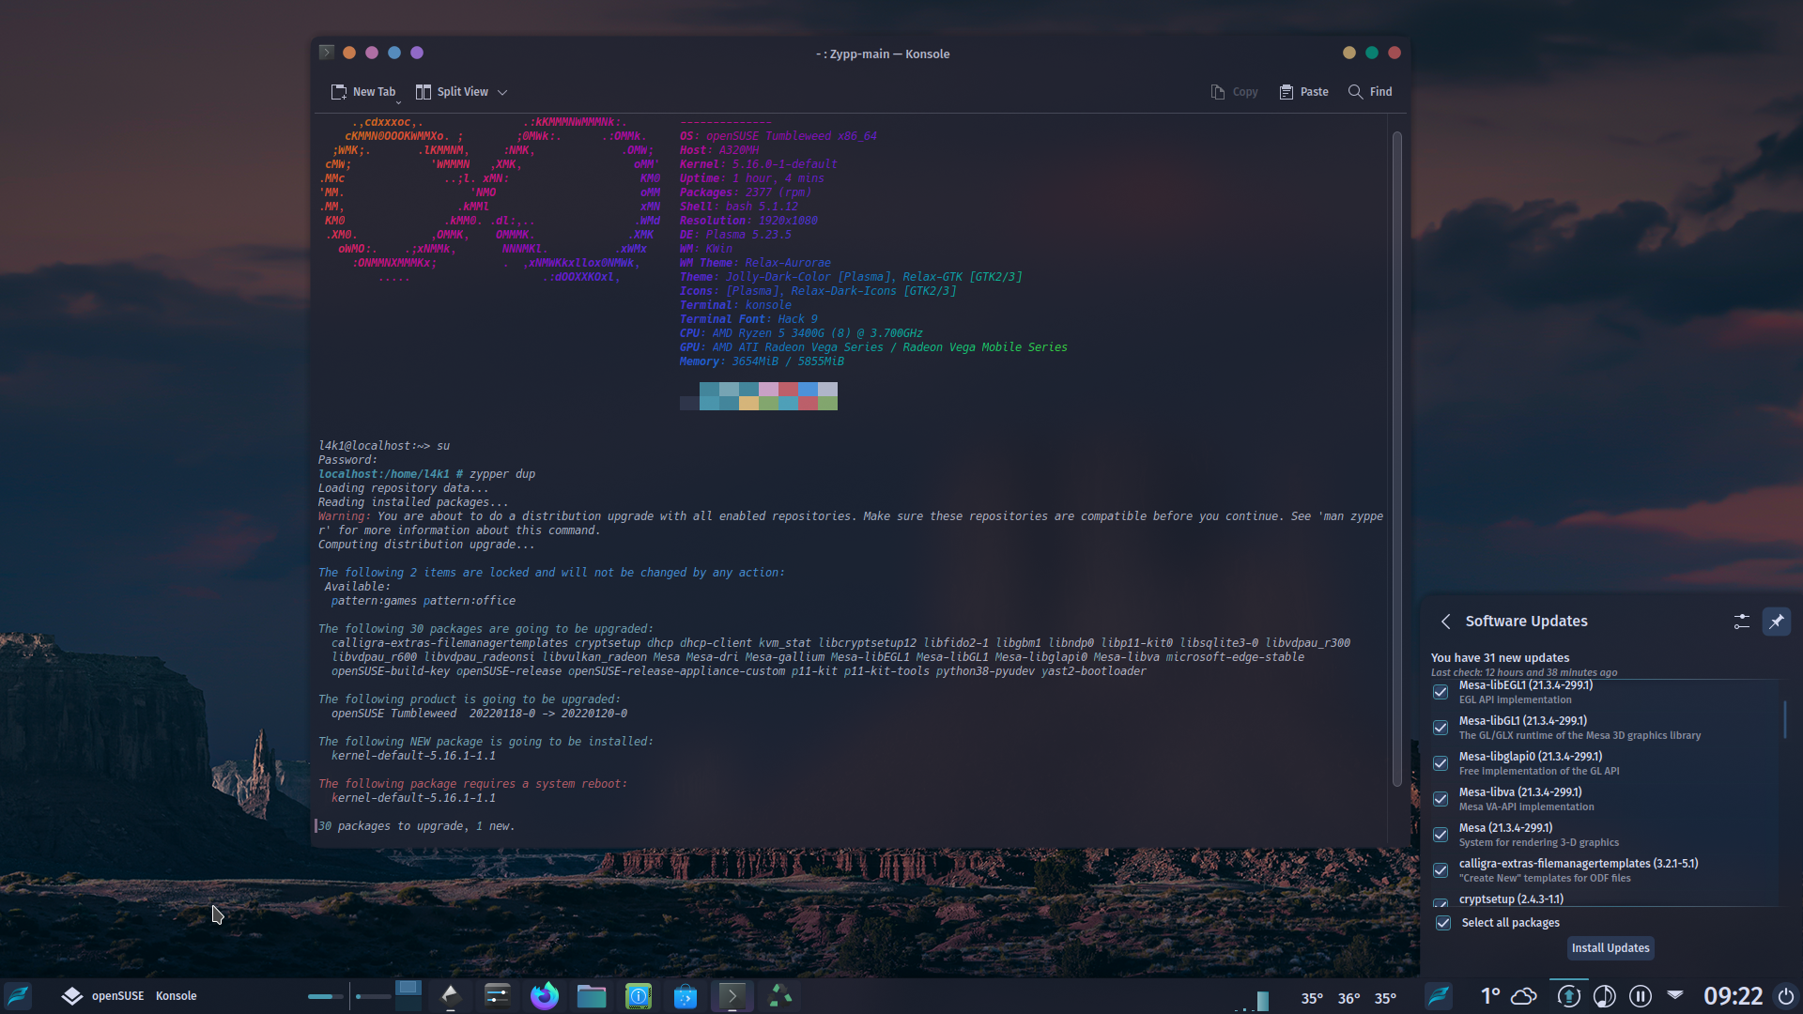Click the 36° temperature reading in panel
Image resolution: width=1803 pixels, height=1014 pixels.
point(1348,998)
